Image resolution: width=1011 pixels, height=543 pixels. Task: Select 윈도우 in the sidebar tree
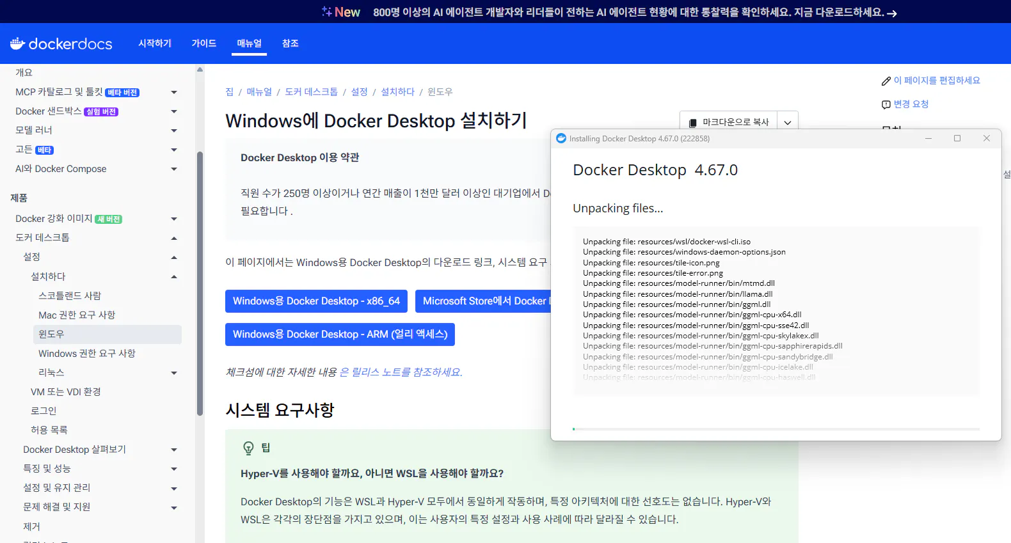(x=107, y=334)
